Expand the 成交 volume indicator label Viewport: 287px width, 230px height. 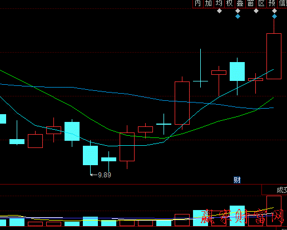pos(281,190)
